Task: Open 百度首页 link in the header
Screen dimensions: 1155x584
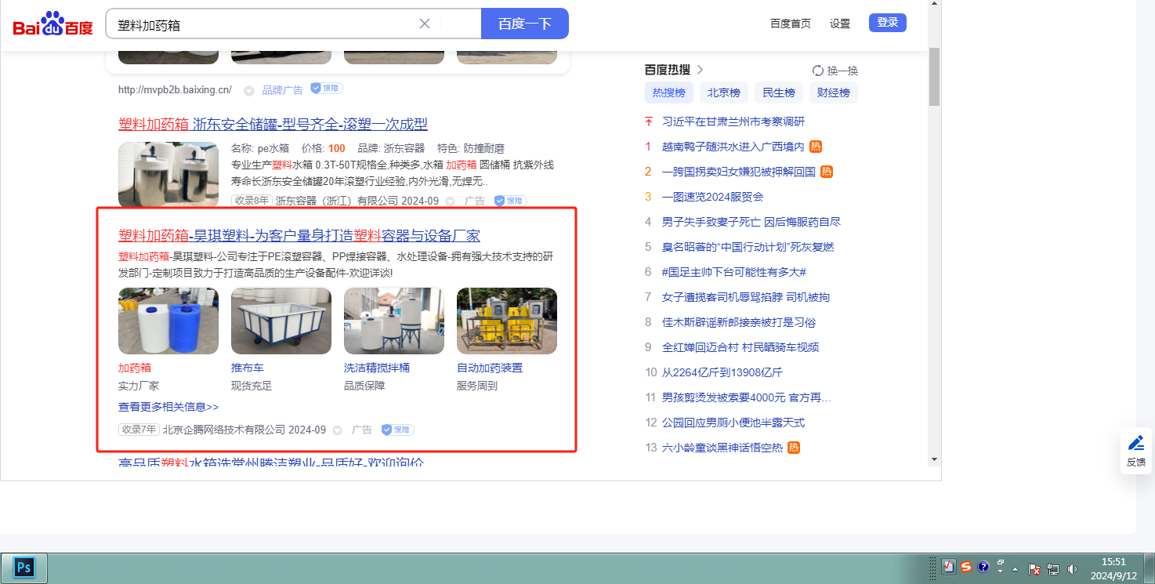Action: [790, 24]
